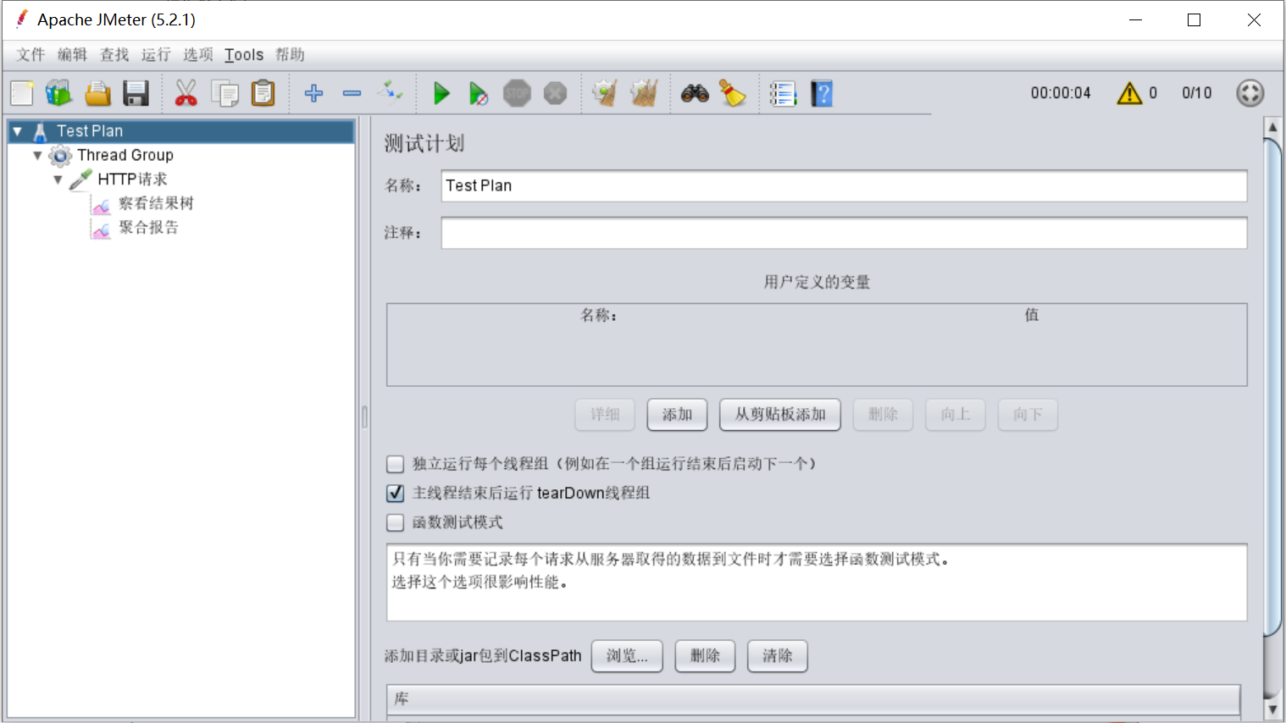Click the blue plus Expand All icon

pyautogui.click(x=313, y=93)
